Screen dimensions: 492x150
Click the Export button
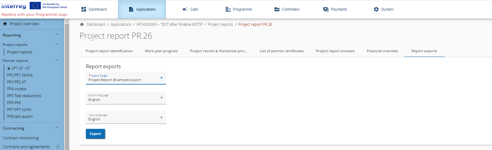pos(95,134)
